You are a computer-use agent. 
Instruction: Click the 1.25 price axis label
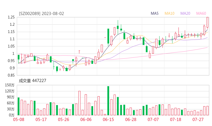pos(11,17)
